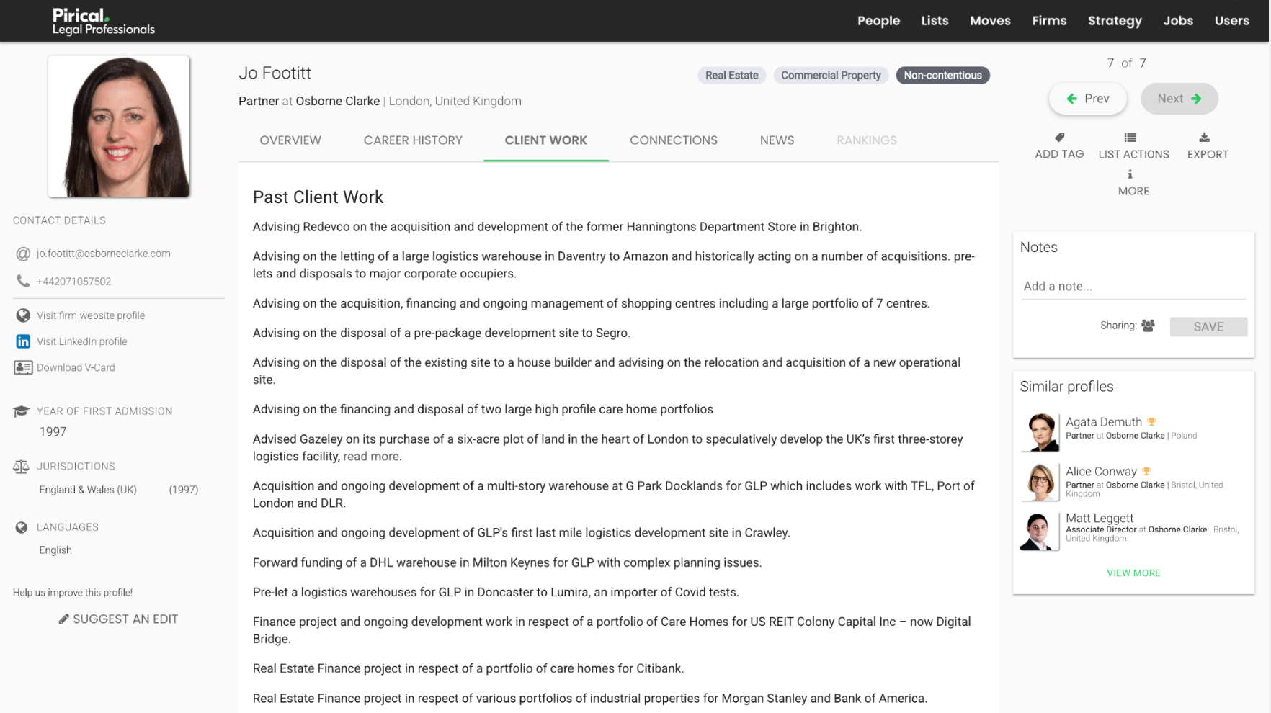Switch to the Career History tab
Viewport: 1271px width, 713px height.
413,140
